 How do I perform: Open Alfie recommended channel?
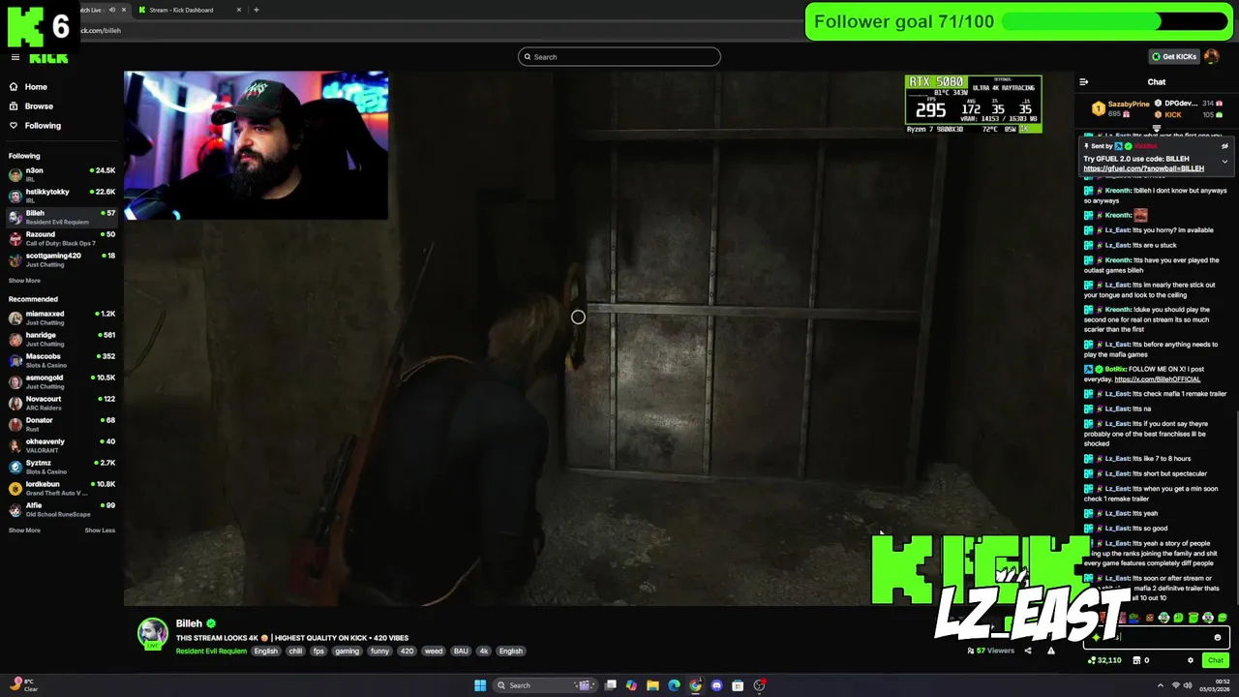(62, 509)
